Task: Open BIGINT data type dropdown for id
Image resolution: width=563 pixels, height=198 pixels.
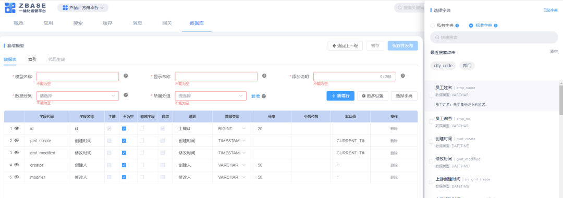Action: (x=232, y=128)
